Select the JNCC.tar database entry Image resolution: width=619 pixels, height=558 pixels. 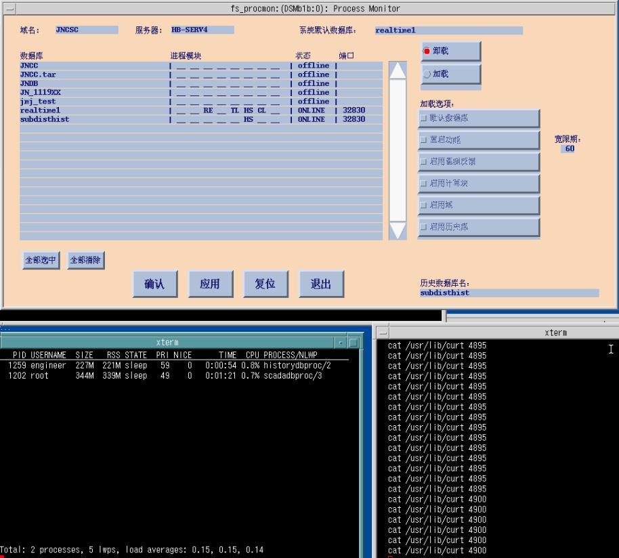point(38,74)
